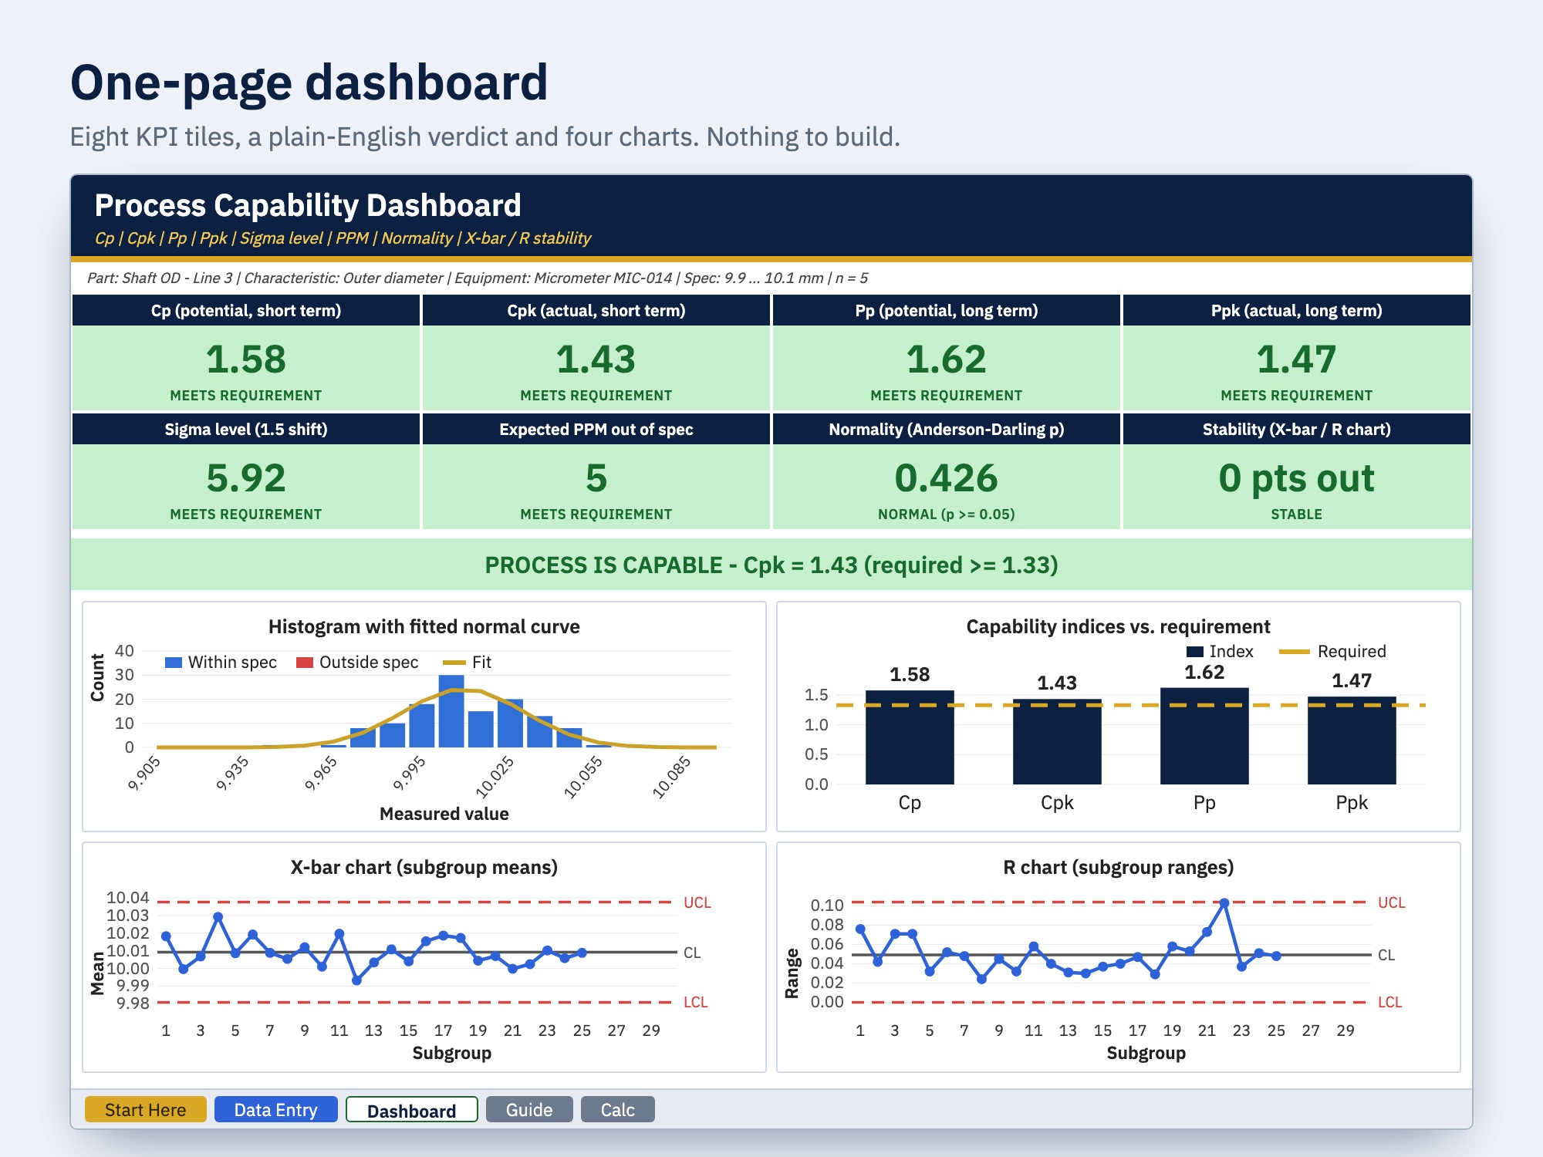1543x1157 pixels.
Task: Click the UCL label on X-bar chart
Action: [x=697, y=902]
